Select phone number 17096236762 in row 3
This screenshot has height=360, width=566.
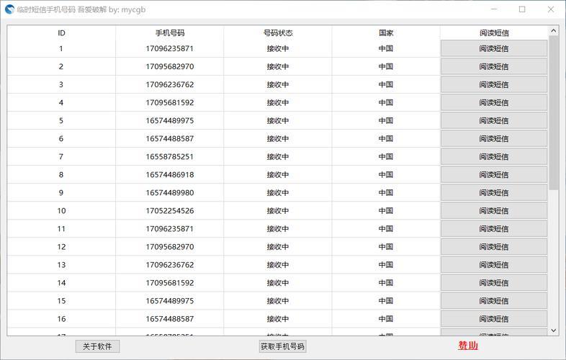click(170, 84)
